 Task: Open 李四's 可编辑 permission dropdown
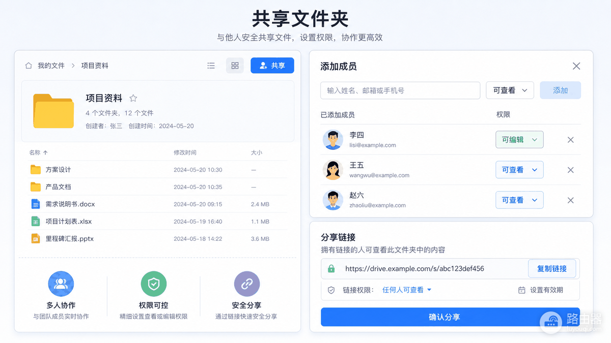click(x=519, y=140)
